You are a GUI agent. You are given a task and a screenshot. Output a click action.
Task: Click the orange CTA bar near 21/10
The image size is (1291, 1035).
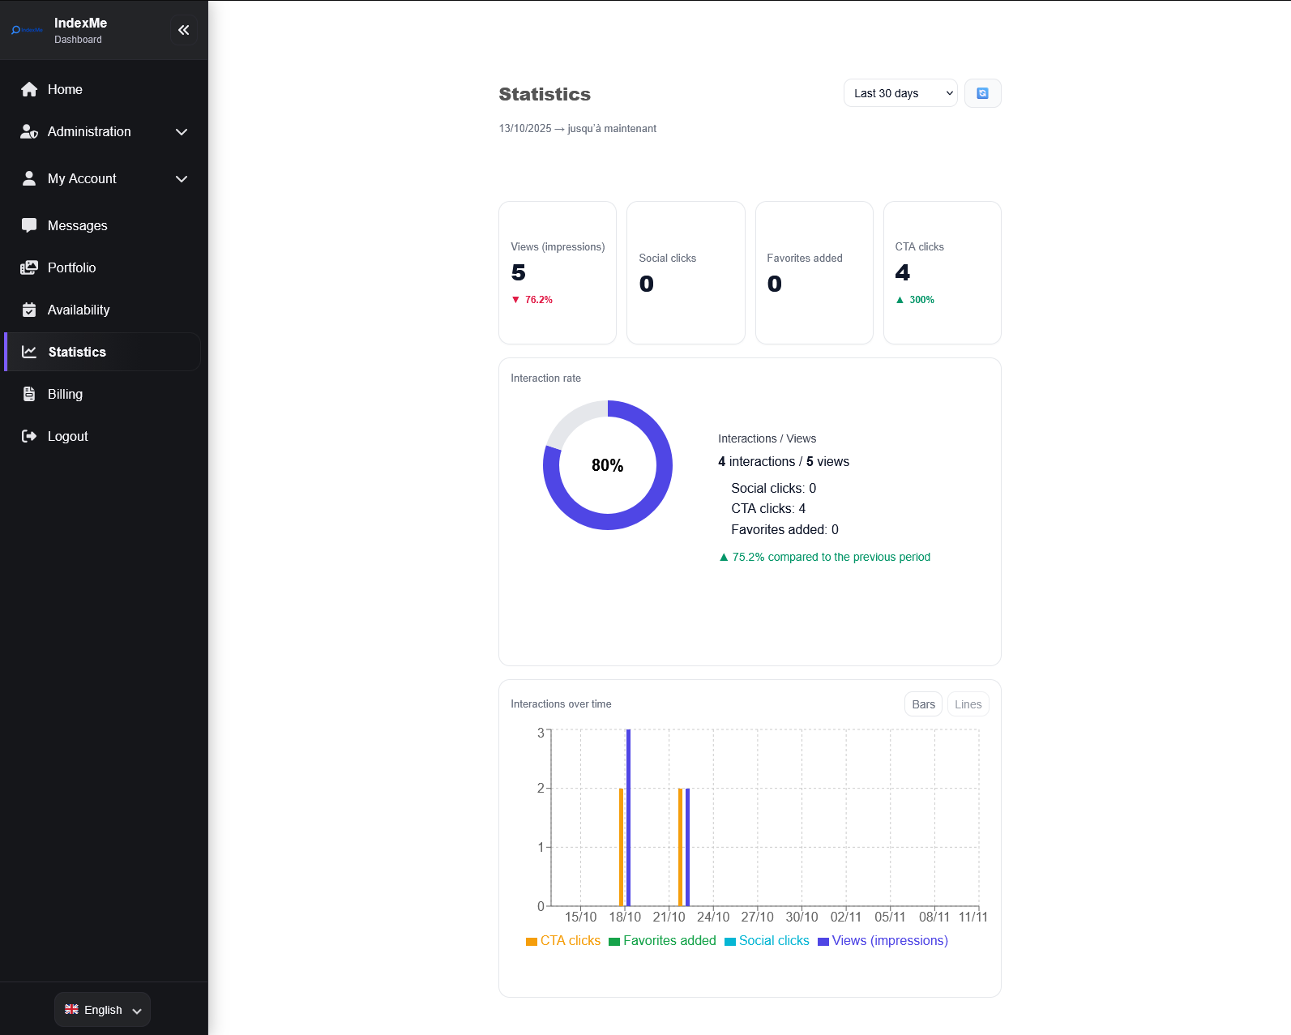pyautogui.click(x=680, y=847)
